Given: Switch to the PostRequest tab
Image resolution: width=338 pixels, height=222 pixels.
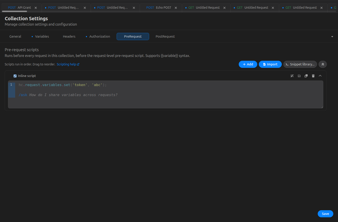Looking at the screenshot, I should [x=165, y=36].
